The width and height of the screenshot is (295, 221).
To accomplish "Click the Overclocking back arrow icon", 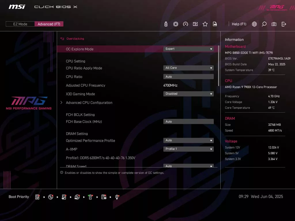I will [62, 39].
